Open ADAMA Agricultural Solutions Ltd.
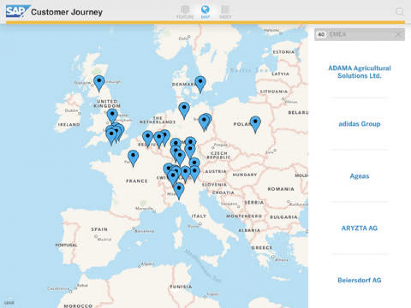The width and height of the screenshot is (411, 308). [359, 72]
